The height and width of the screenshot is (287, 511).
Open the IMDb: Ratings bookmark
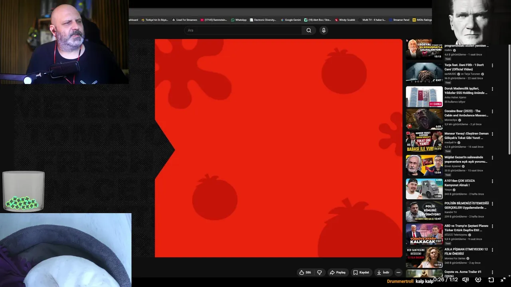tap(422, 20)
